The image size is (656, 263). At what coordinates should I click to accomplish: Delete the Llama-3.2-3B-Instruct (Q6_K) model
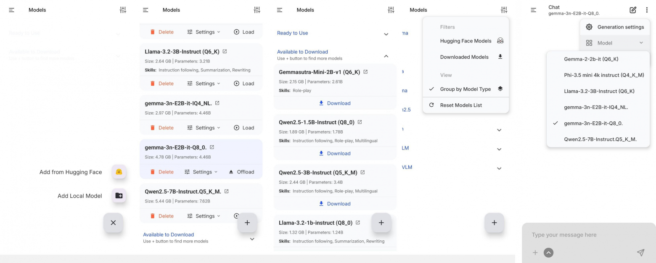point(162,84)
